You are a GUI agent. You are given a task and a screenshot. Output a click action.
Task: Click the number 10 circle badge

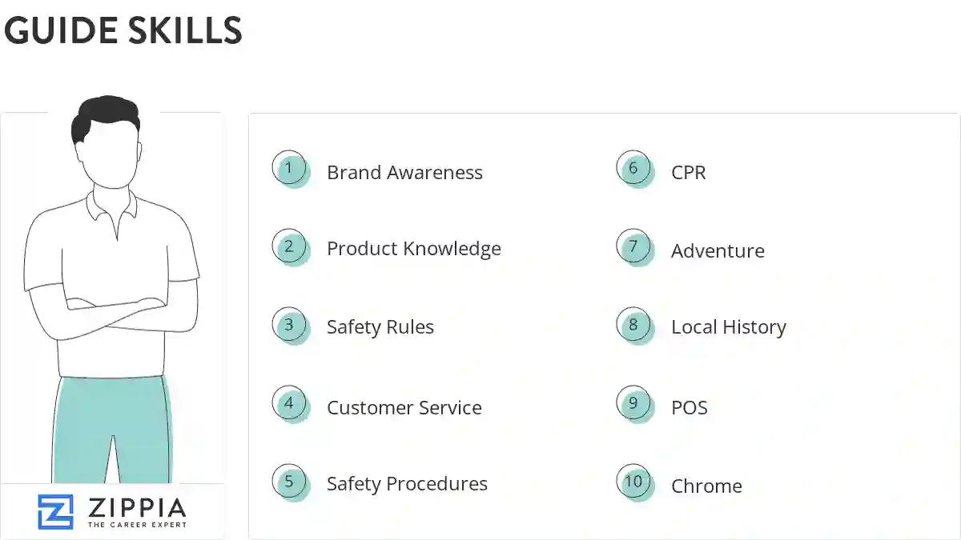click(633, 482)
